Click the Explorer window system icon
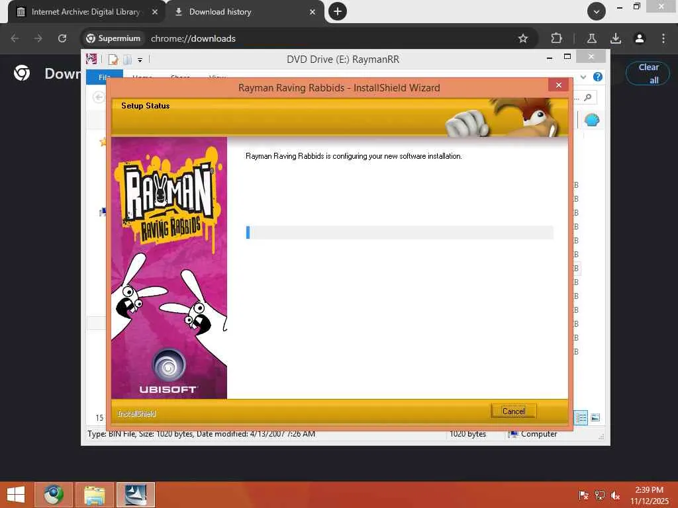The width and height of the screenshot is (678, 508). [91, 59]
